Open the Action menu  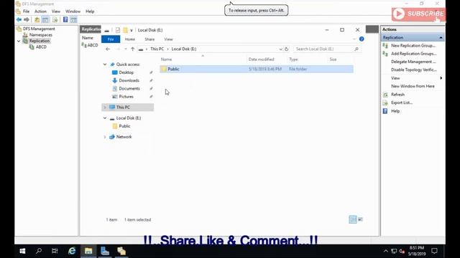coord(40,11)
